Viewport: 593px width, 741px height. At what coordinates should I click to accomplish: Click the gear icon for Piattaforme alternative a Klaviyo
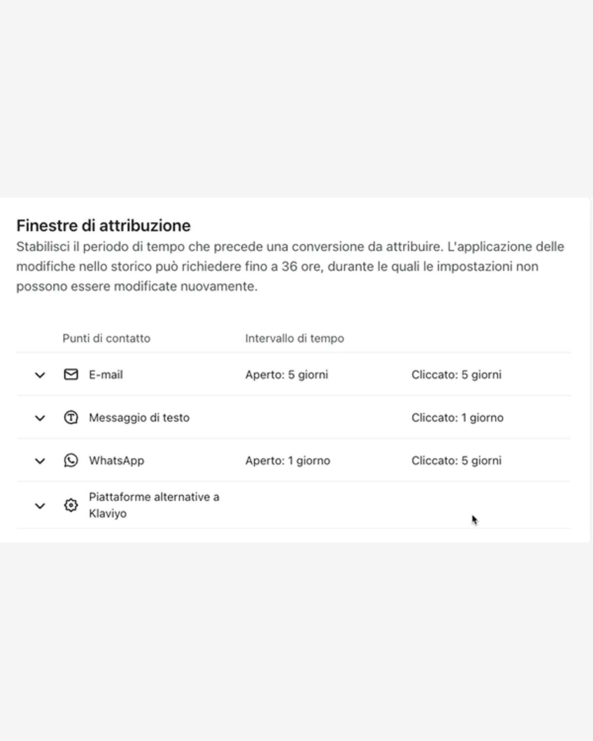71,505
